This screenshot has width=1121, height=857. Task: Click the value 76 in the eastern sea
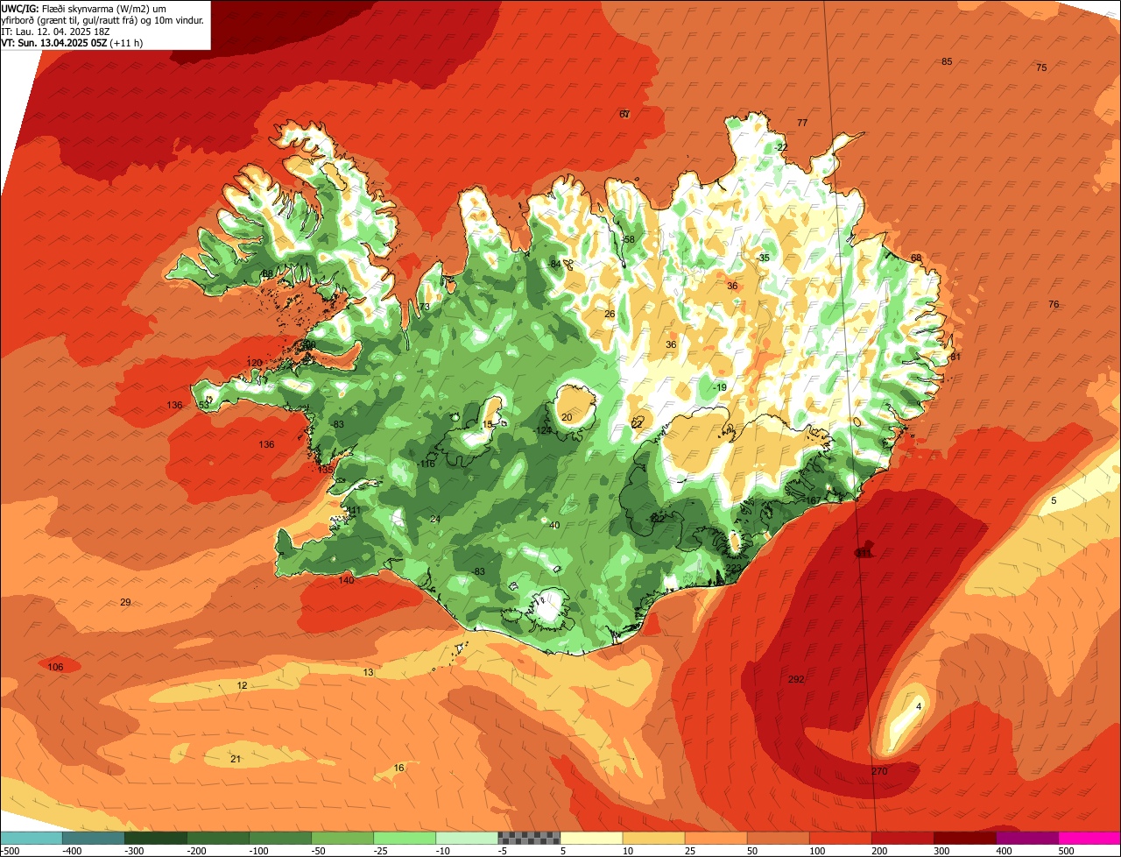1054,304
